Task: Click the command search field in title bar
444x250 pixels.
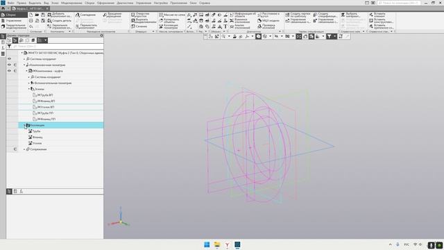Action: [x=399, y=3]
